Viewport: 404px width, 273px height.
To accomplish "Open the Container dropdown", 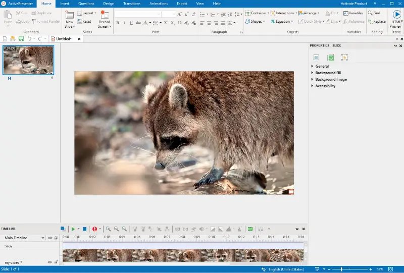I will point(257,13).
